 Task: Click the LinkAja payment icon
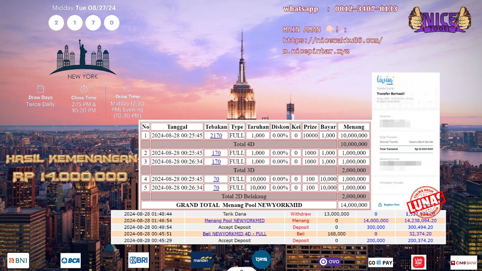[x=419, y=262]
